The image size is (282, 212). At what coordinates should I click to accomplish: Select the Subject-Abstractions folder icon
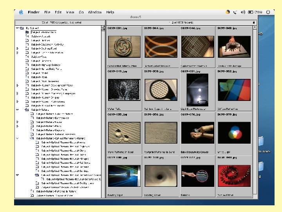coord(27,32)
